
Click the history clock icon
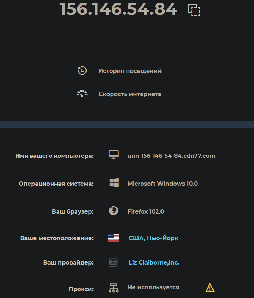[x=82, y=71]
